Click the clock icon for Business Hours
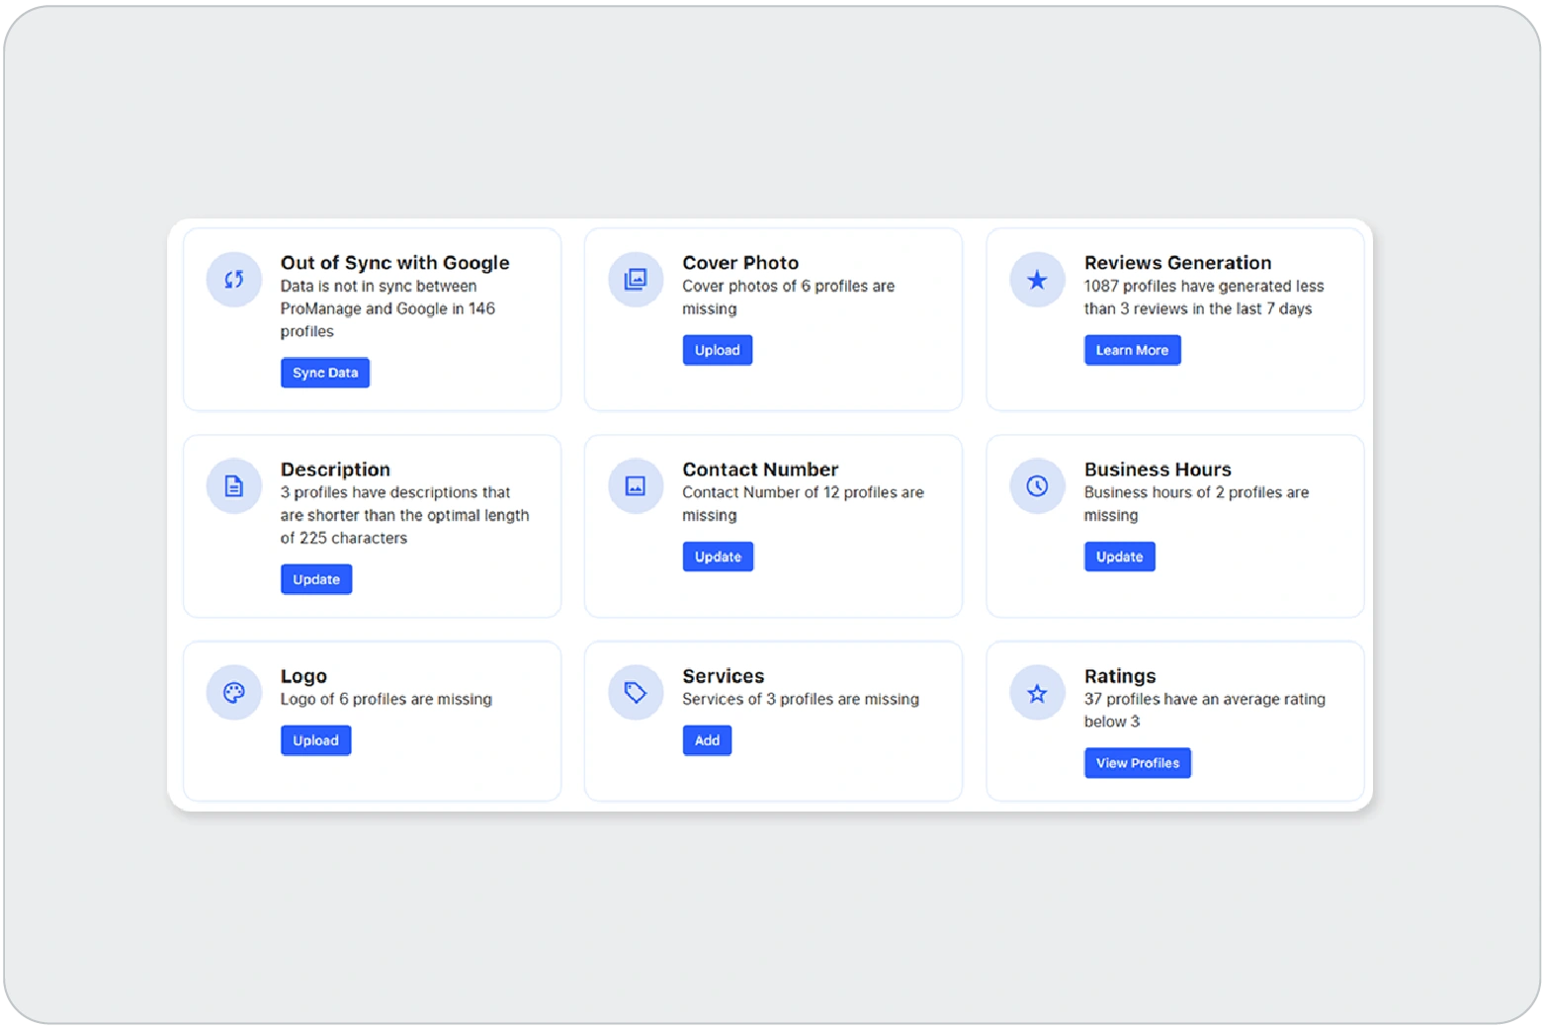Image resolution: width=1545 pixels, height=1030 pixels. tap(1037, 486)
